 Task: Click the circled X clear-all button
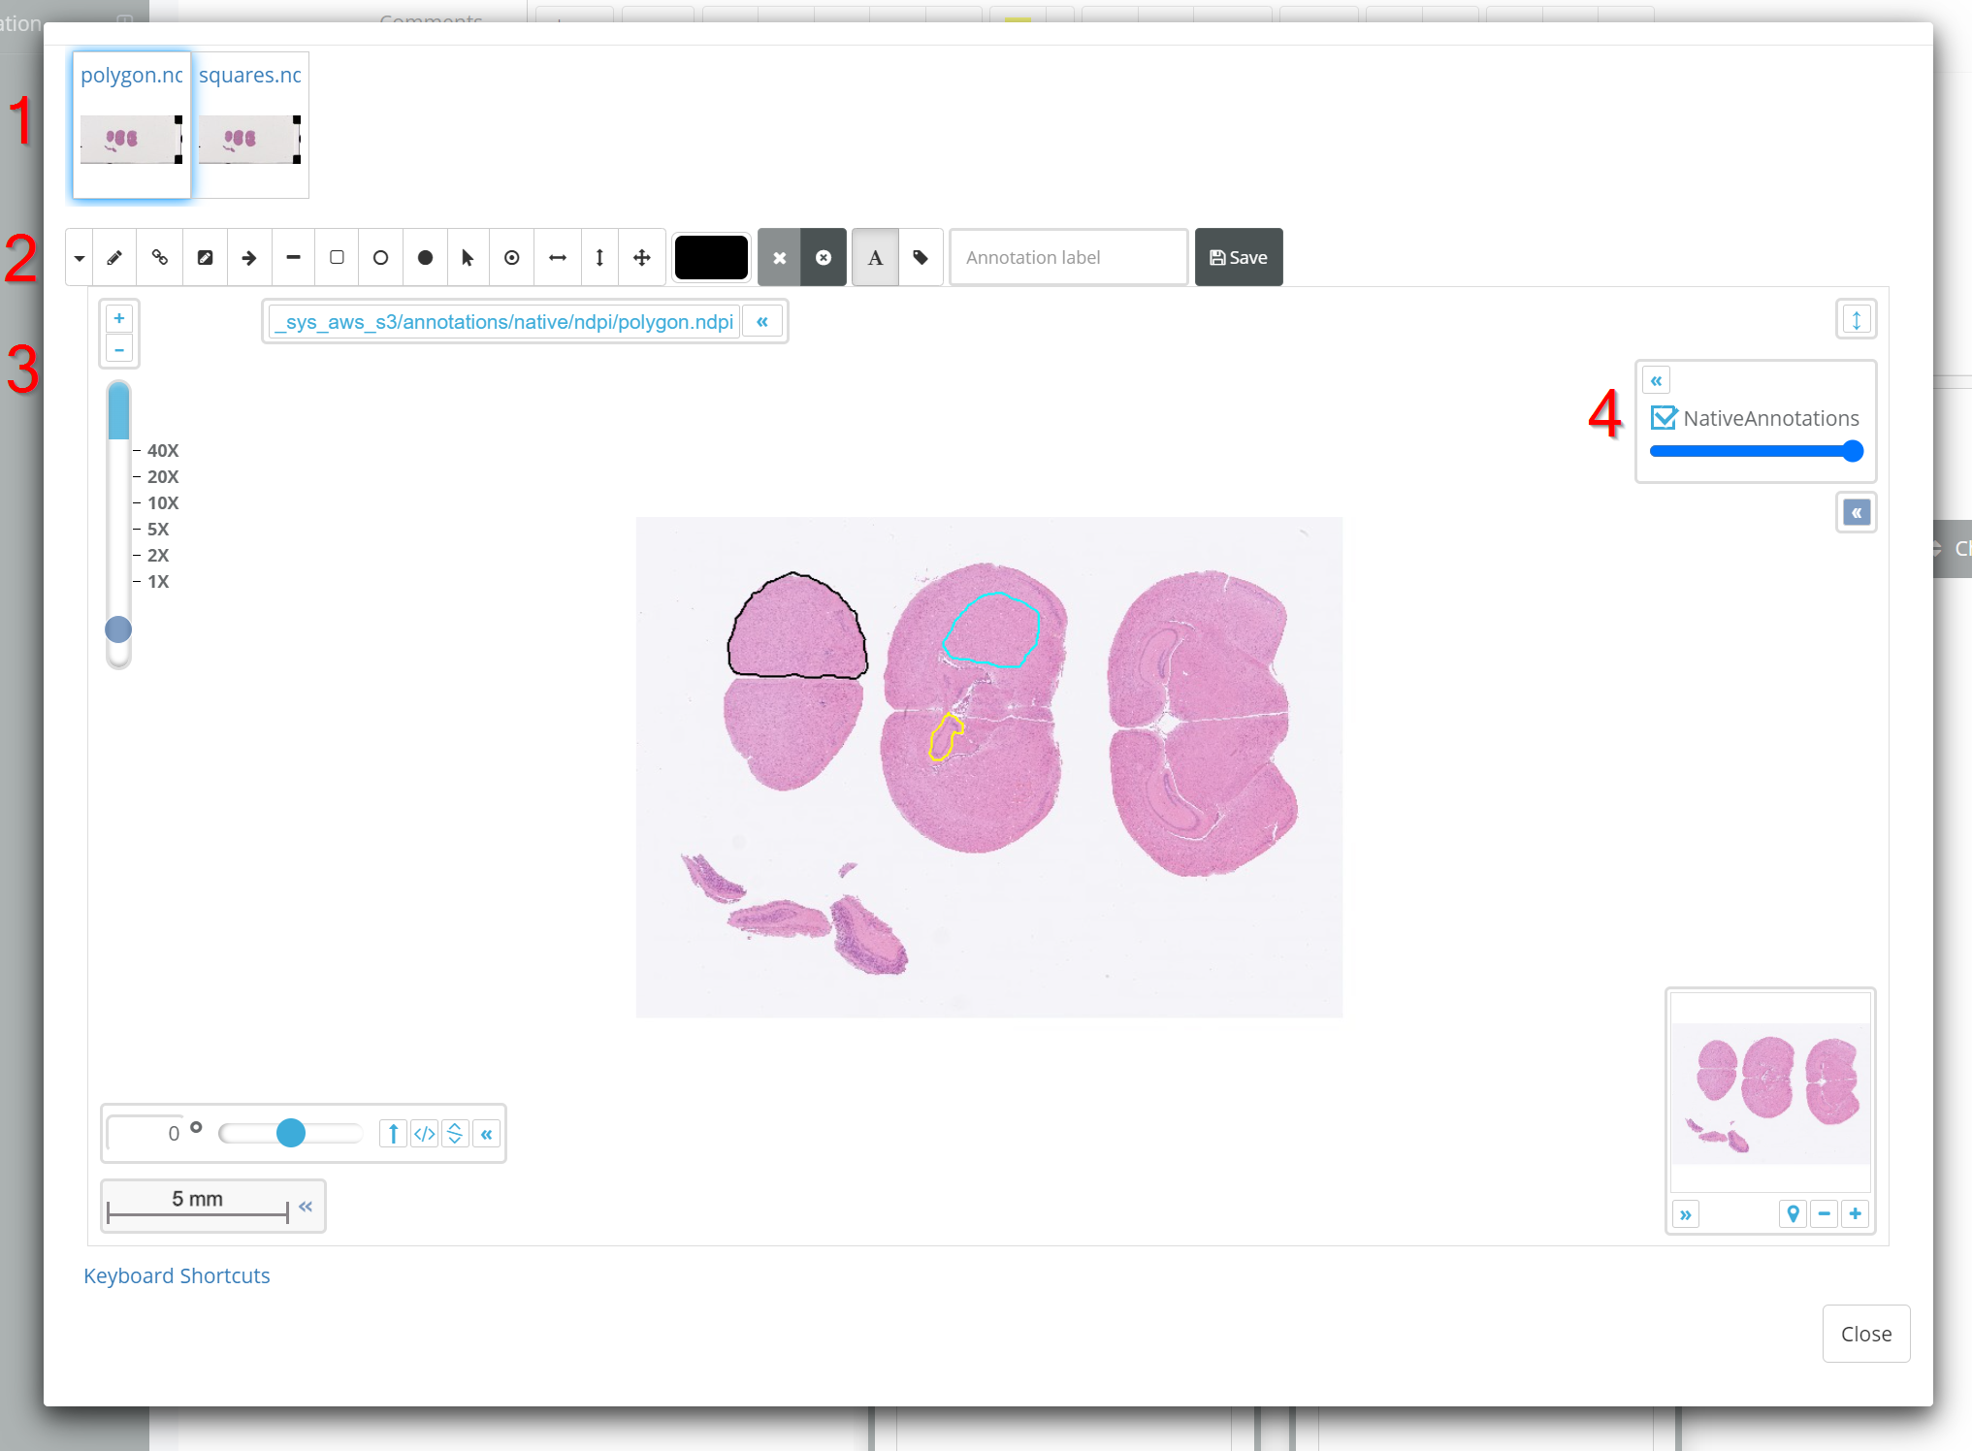point(824,258)
